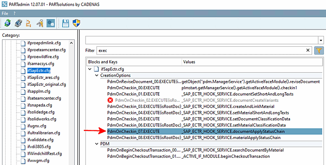Clear the filter text with X
This screenshot has width=326, height=165.
308,50
